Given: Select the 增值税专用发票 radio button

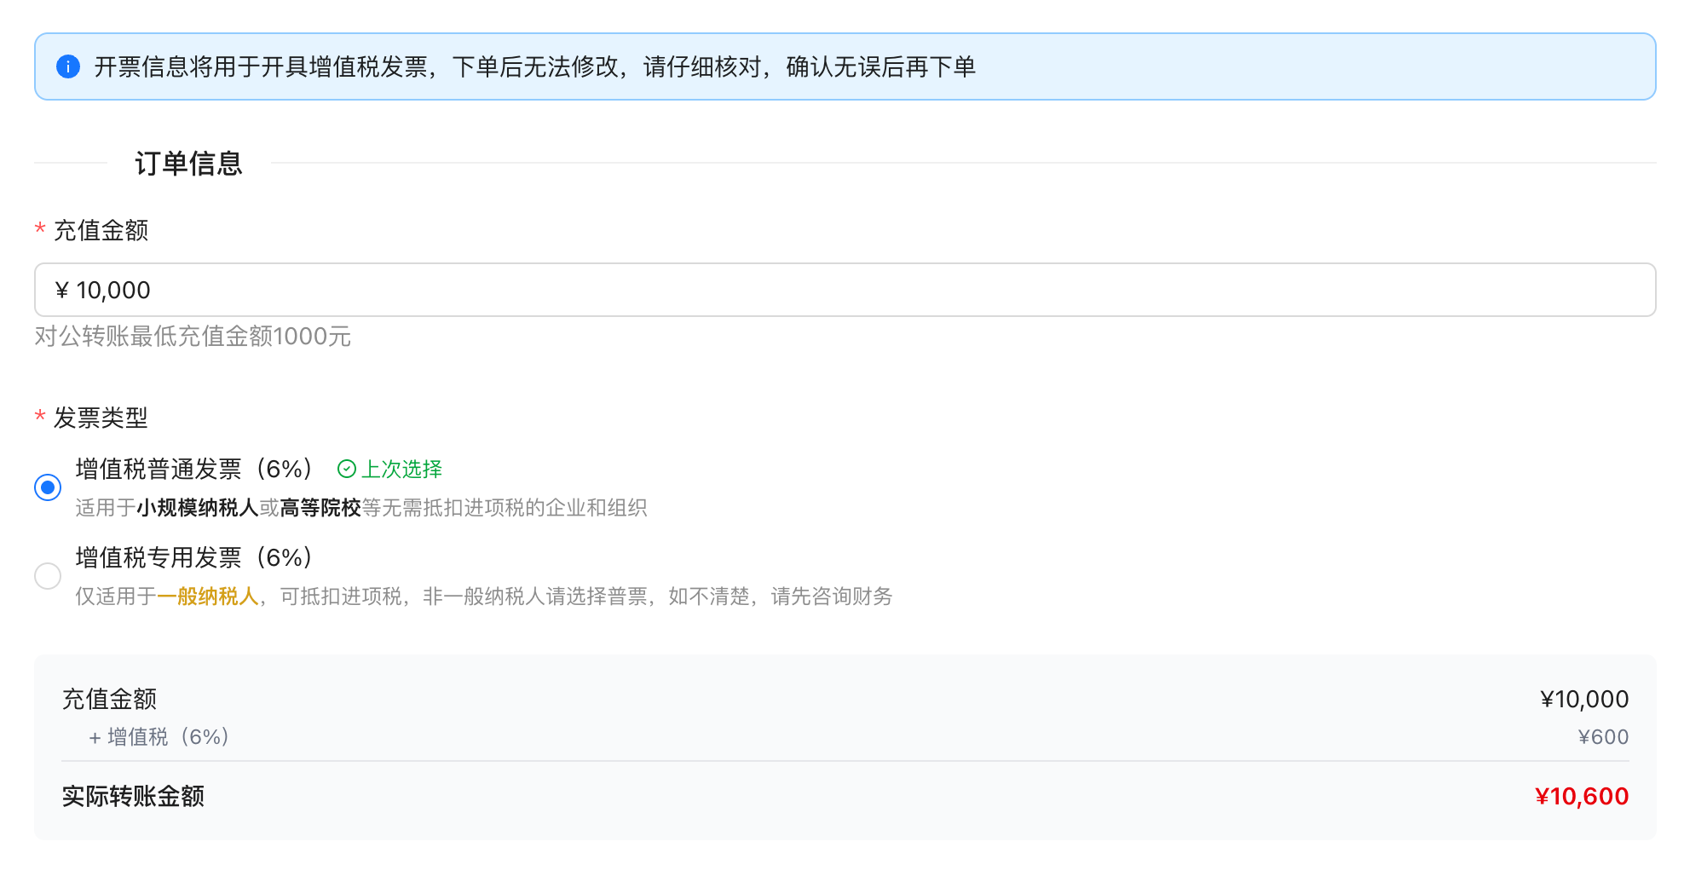Looking at the screenshot, I should point(48,576).
